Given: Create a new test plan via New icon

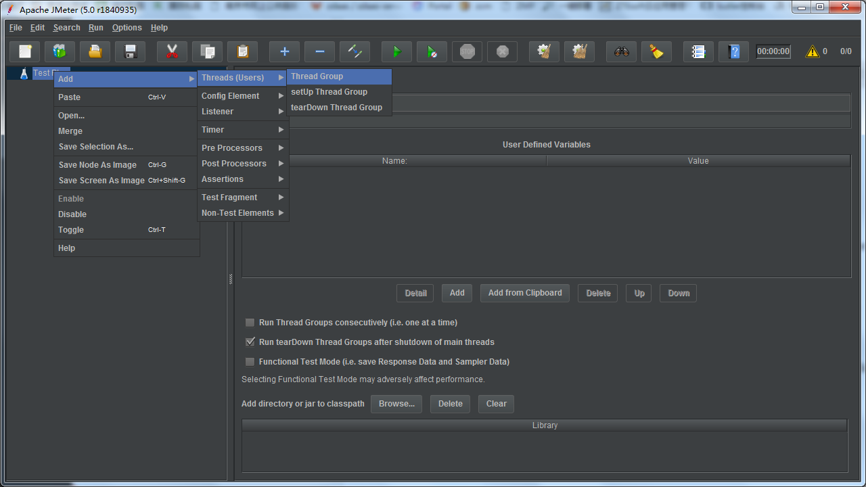Looking at the screenshot, I should (x=25, y=51).
